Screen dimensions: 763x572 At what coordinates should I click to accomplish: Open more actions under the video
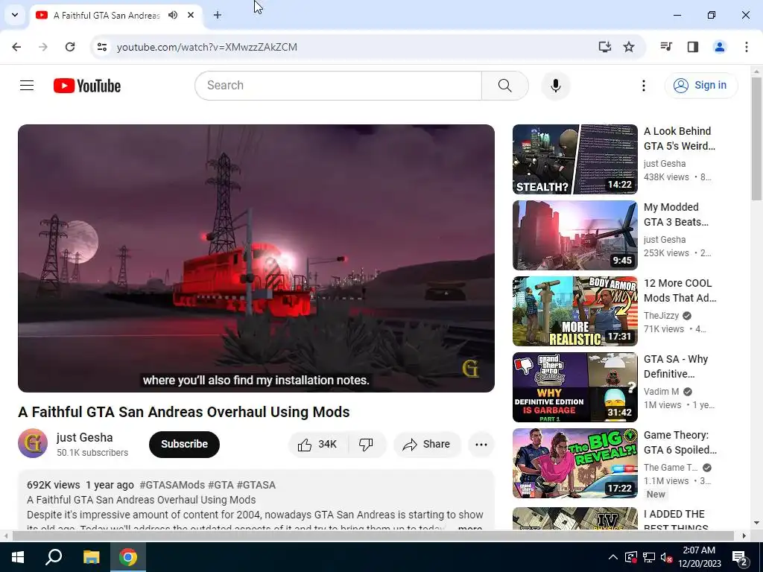[481, 444]
